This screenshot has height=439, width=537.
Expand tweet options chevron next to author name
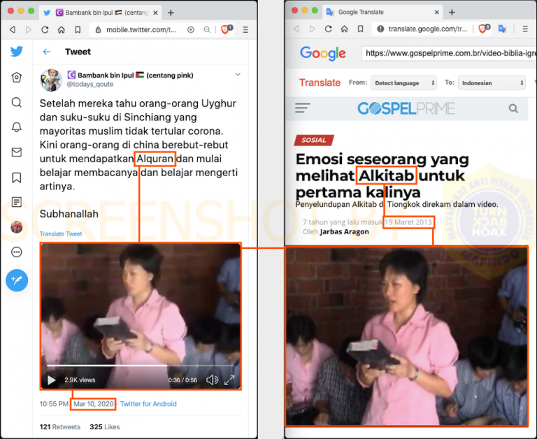point(238,74)
